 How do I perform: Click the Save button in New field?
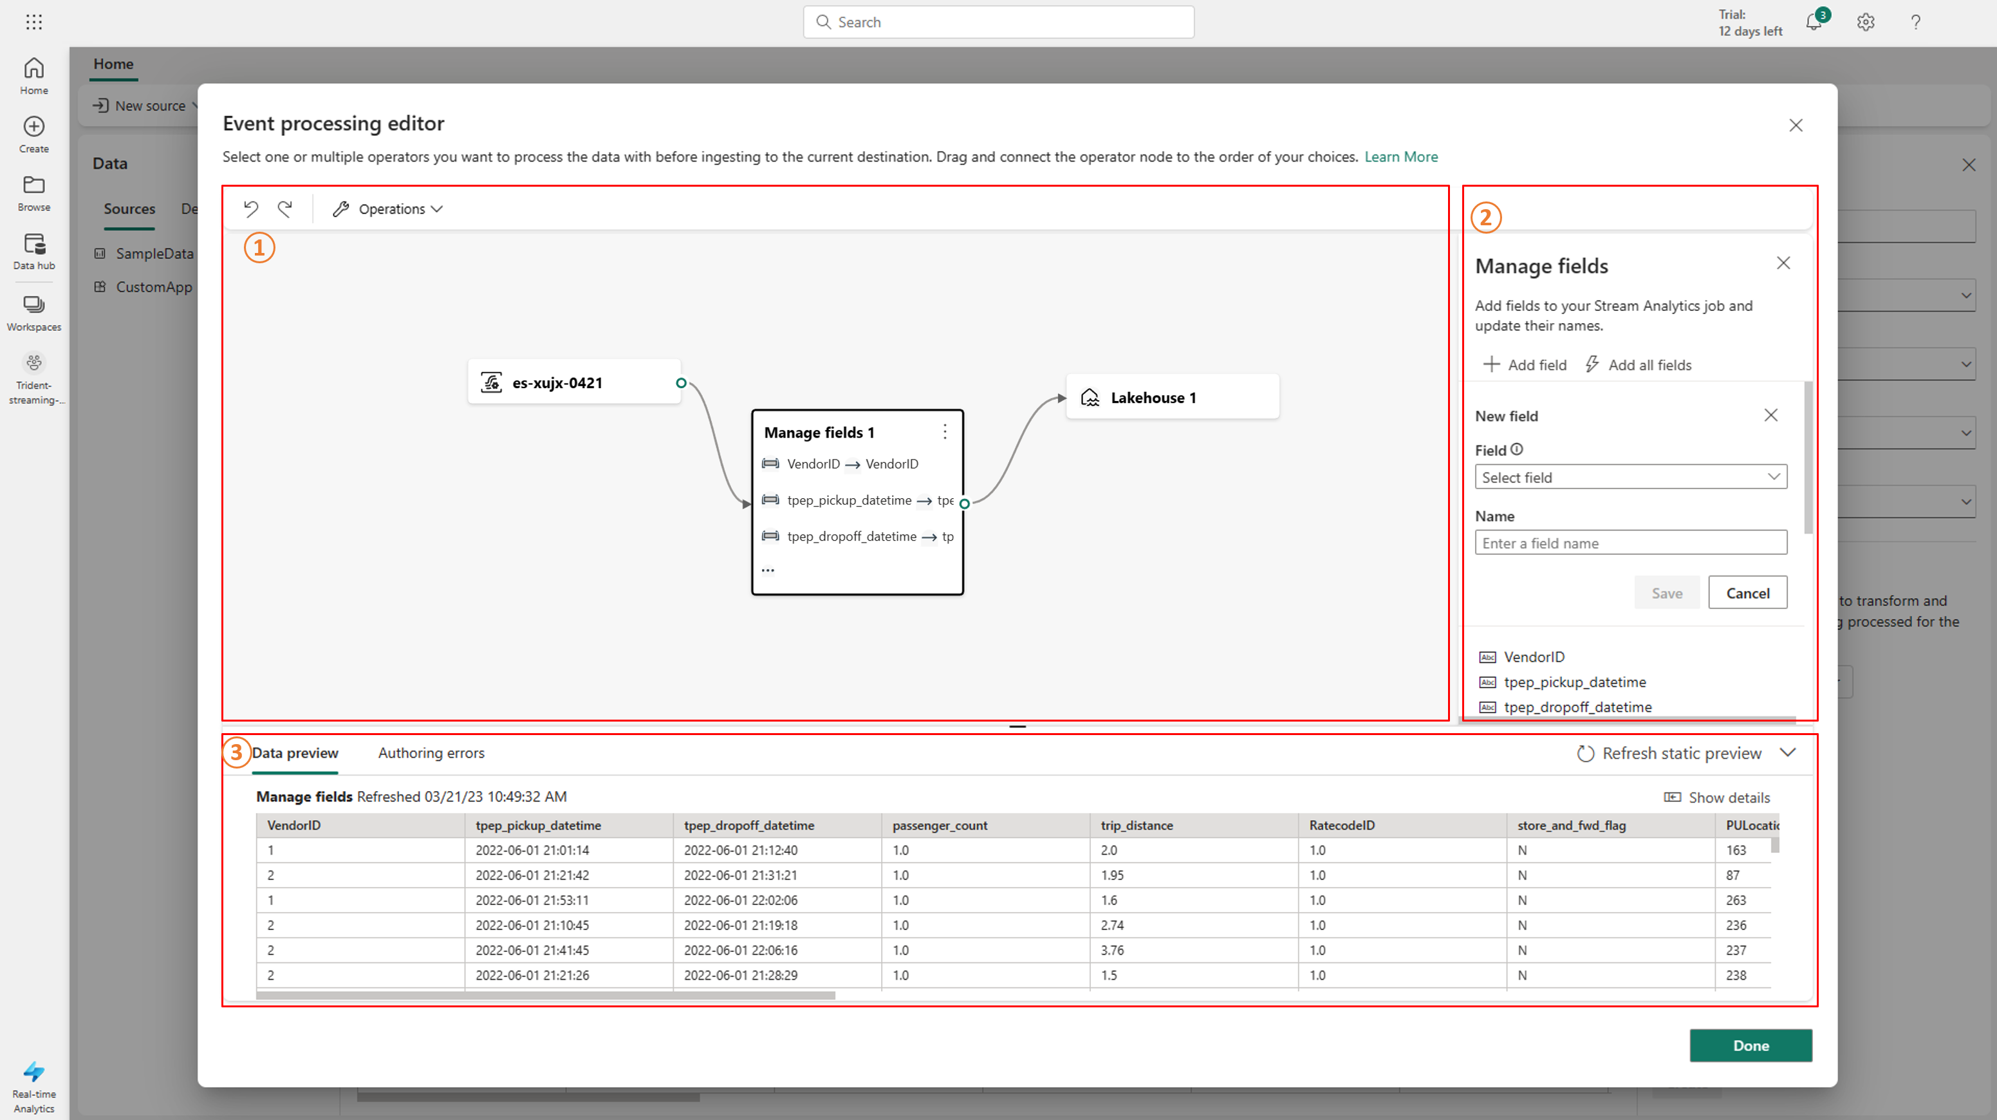point(1667,593)
